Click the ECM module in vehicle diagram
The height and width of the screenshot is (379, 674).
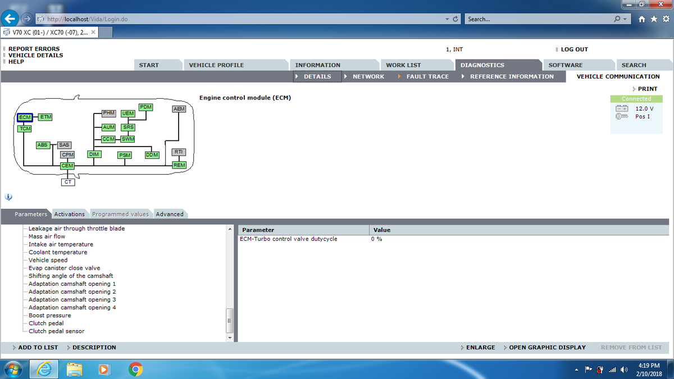[x=24, y=117]
